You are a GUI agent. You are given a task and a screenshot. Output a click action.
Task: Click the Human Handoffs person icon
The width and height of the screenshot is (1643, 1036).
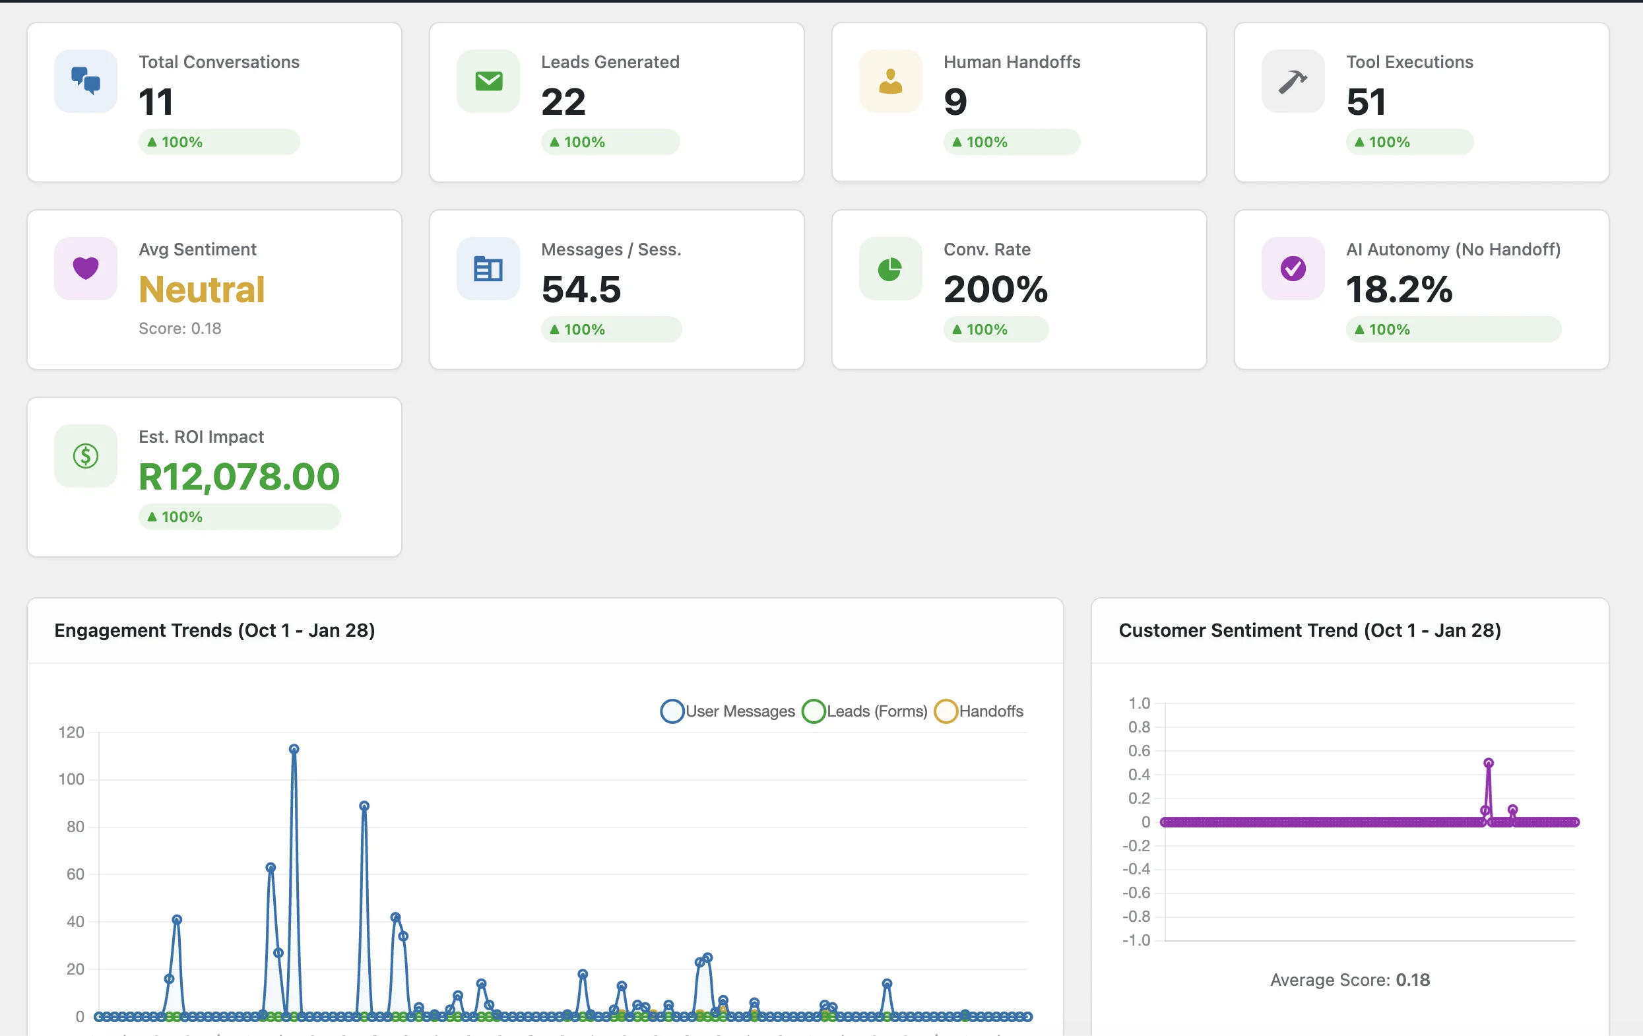coord(889,81)
